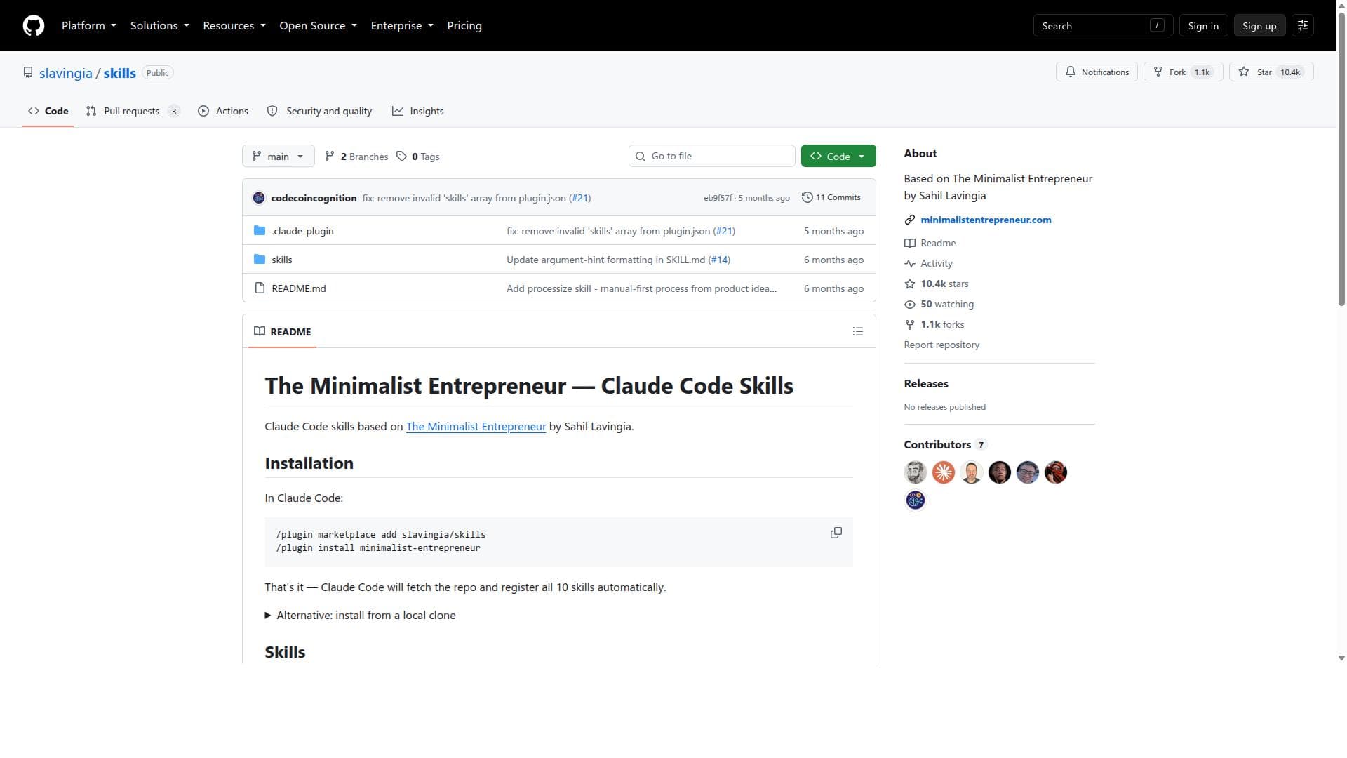View the 11 Commits history

pyautogui.click(x=831, y=198)
